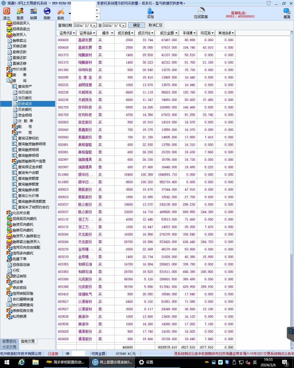
Task: Switch to the 大宗交易 tab
Action: 9,347
